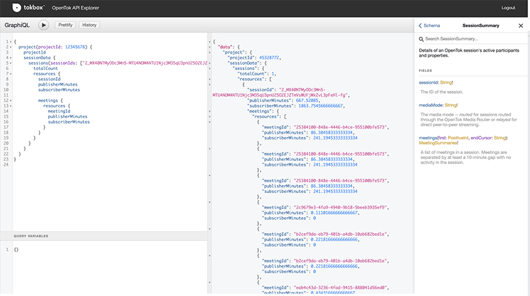The height and width of the screenshot is (296, 530).
Task: Open the meetings field documentation
Action: (x=428, y=138)
